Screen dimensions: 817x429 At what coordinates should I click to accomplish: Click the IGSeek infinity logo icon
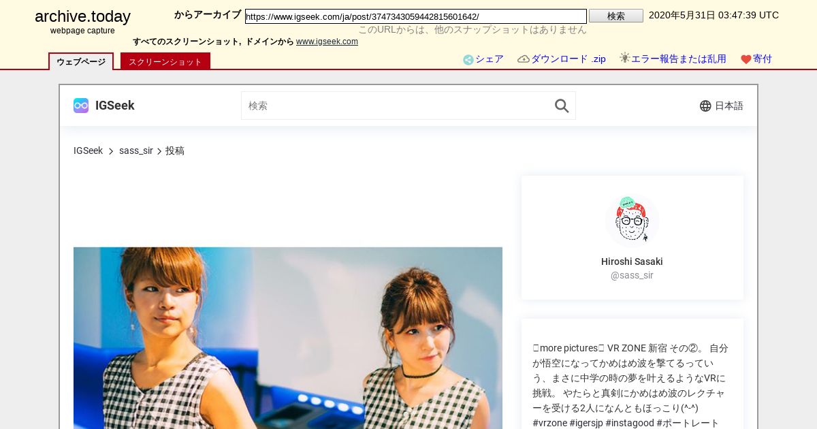click(x=81, y=106)
